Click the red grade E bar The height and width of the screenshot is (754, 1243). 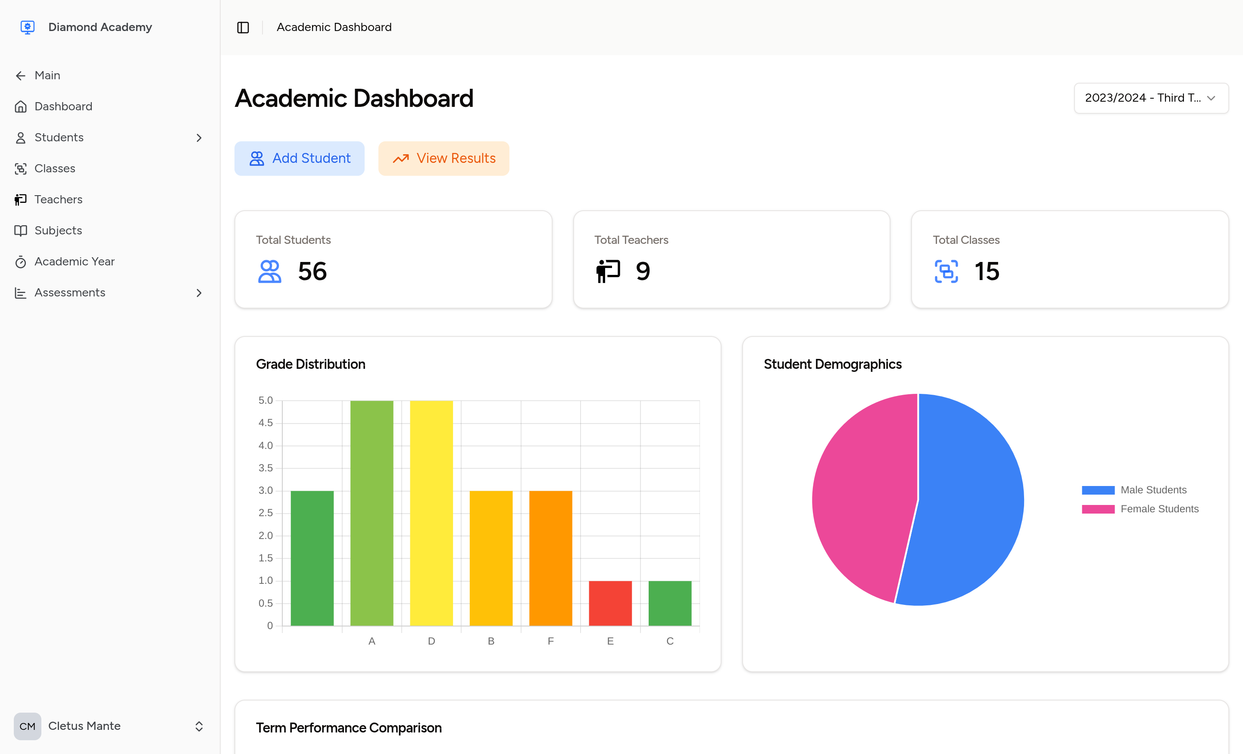click(x=610, y=603)
